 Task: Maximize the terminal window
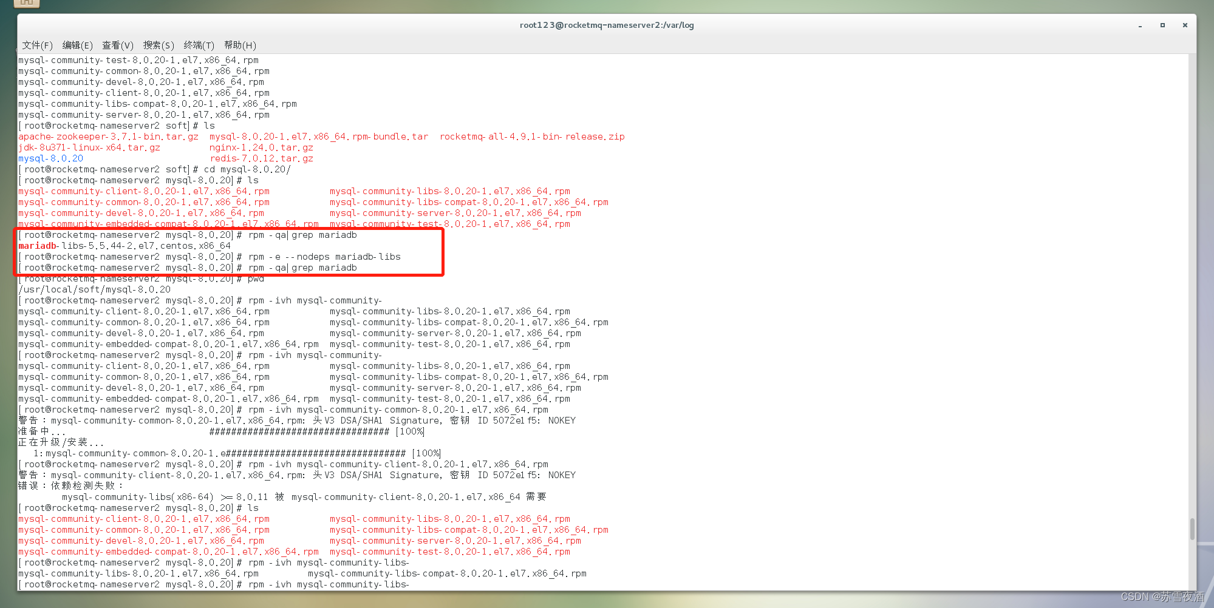1162,25
